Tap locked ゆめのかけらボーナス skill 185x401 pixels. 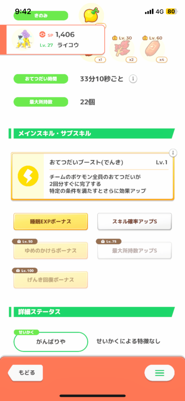click(50, 250)
